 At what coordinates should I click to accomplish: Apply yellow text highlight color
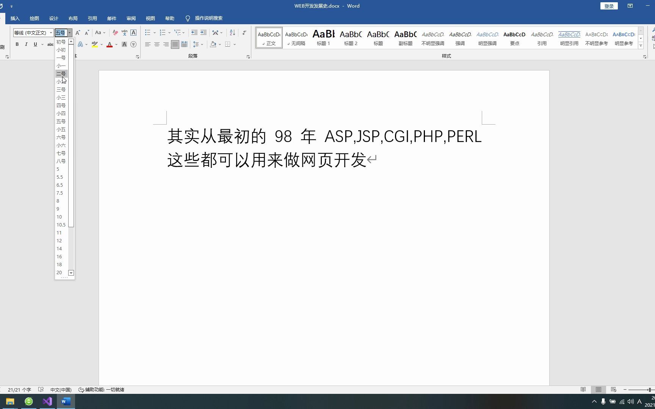pos(95,44)
